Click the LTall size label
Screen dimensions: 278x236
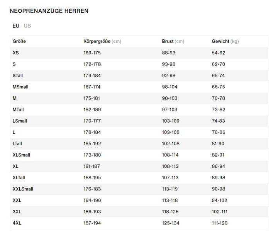click(17, 144)
